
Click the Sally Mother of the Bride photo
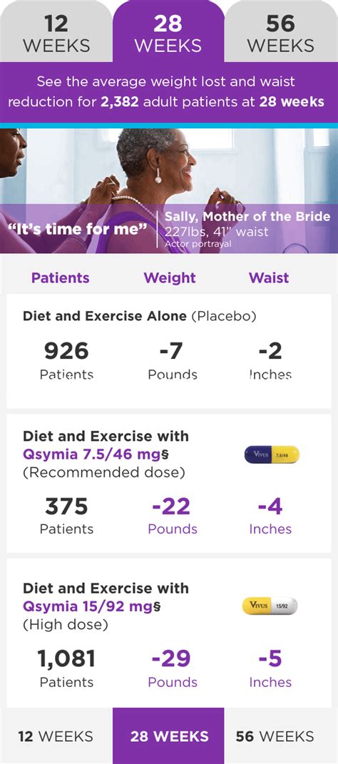click(169, 190)
